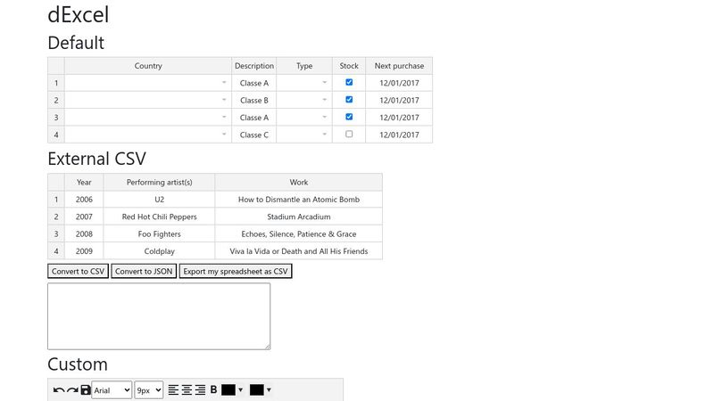Click the Performing artist(s) column header
This screenshot has width=714, height=401.
[x=159, y=182]
